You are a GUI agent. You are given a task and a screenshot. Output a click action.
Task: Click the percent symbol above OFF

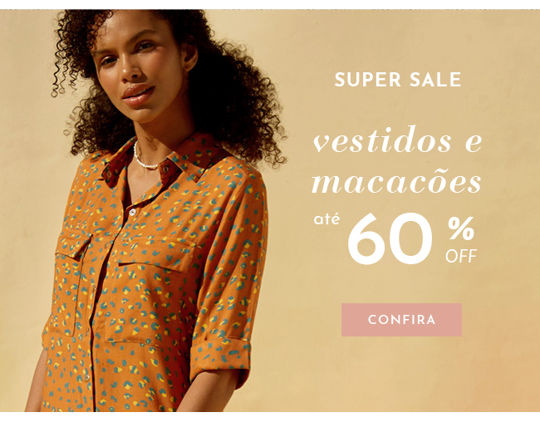pyautogui.click(x=461, y=228)
